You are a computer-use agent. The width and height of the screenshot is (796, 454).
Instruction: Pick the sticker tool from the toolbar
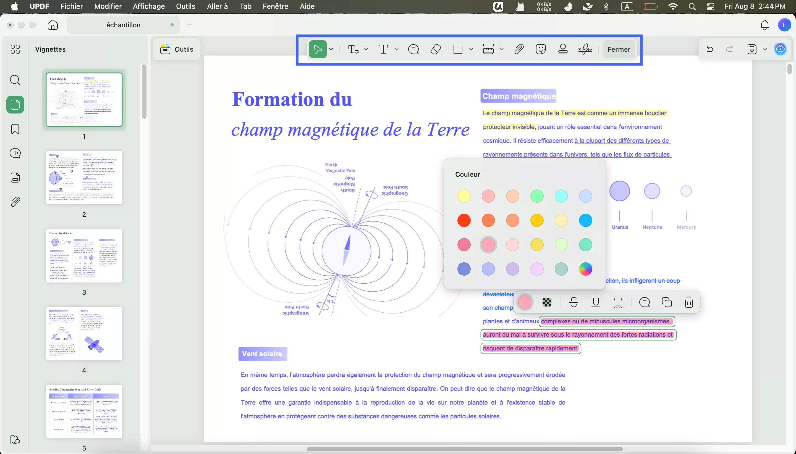541,49
